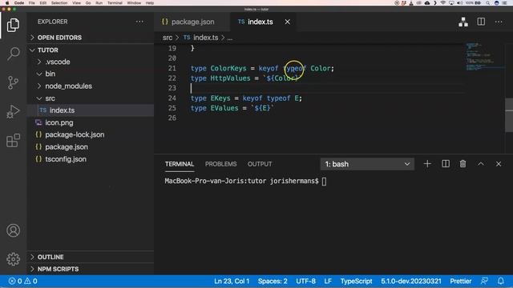Open the File menu

coord(32,3)
